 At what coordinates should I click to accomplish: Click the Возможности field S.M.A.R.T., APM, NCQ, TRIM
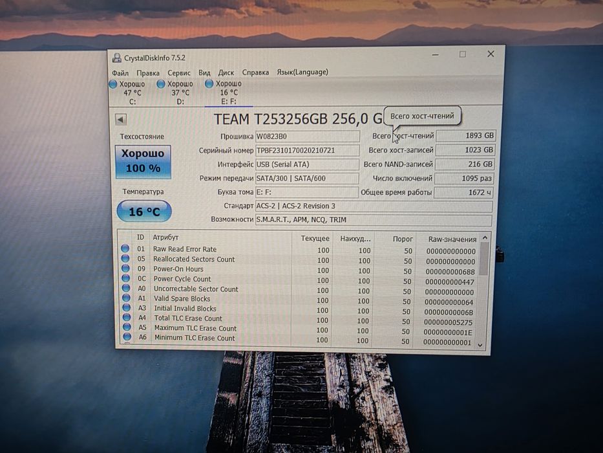(x=374, y=220)
